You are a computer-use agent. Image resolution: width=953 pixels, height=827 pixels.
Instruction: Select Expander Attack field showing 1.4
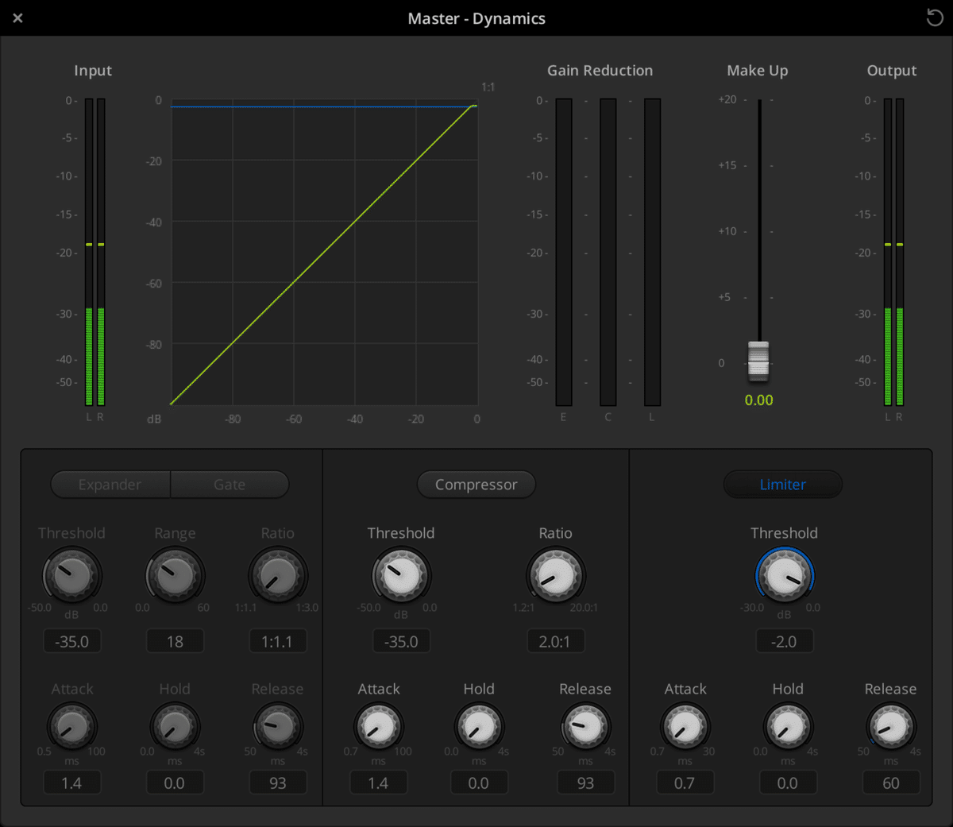[72, 783]
